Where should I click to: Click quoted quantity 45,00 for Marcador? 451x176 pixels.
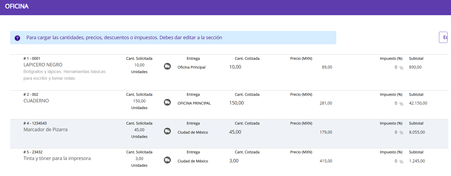tap(235, 132)
